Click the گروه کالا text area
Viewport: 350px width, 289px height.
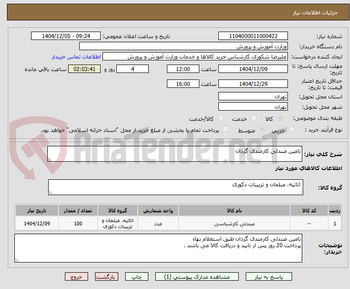pyautogui.click(x=176, y=187)
